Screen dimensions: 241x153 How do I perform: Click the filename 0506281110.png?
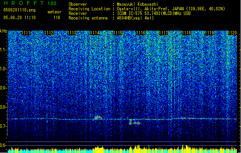click(20, 10)
